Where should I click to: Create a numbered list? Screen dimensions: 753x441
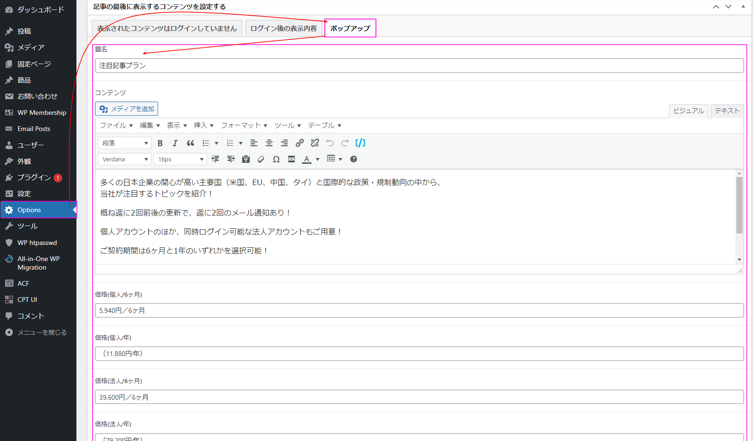(230, 143)
